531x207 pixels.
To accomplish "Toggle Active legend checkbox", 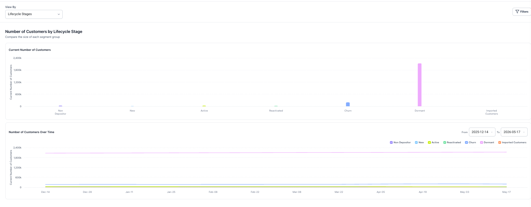I will [429, 142].
